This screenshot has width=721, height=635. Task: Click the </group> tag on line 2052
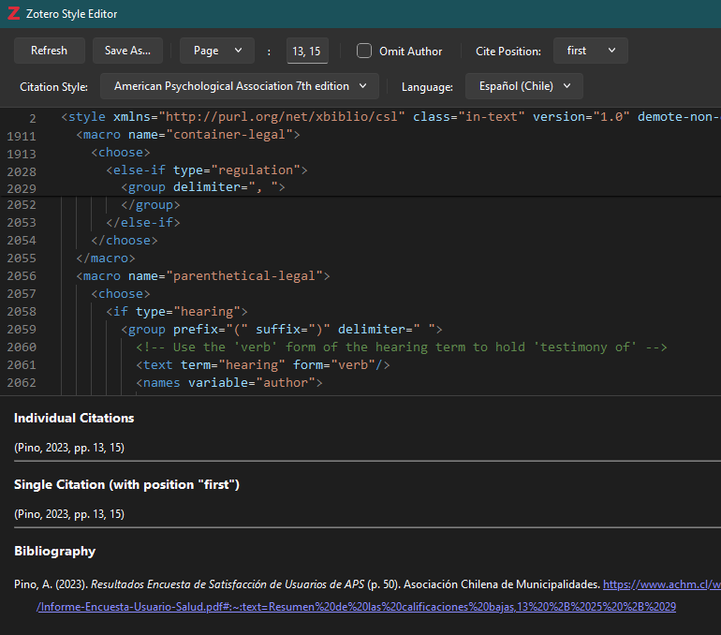(151, 205)
